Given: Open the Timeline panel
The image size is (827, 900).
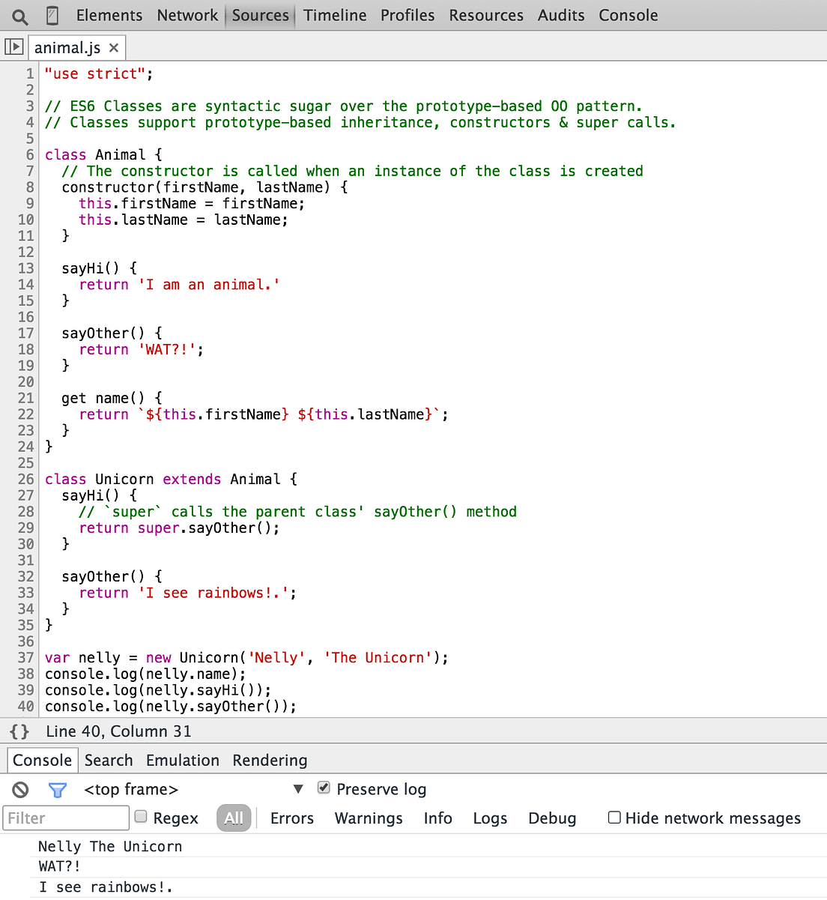Looking at the screenshot, I should (x=334, y=15).
